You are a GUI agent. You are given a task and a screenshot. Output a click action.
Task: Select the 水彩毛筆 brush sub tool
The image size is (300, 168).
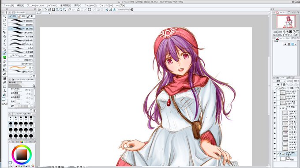click(21, 36)
